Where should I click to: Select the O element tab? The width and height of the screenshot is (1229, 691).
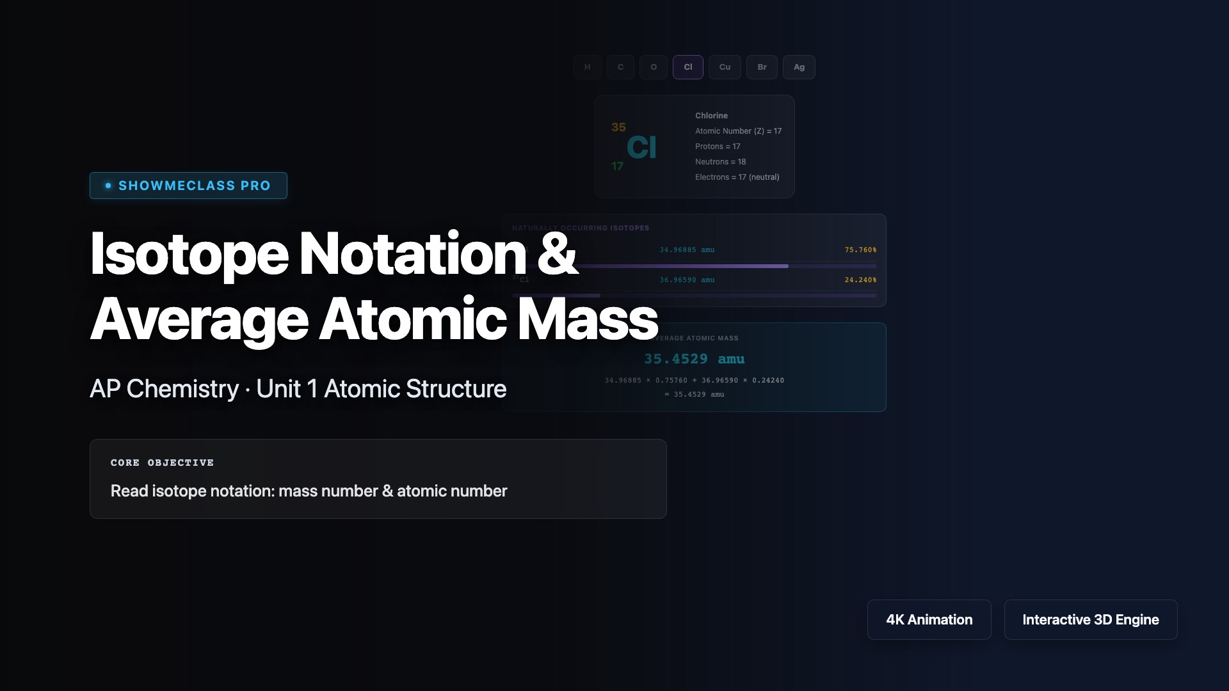[654, 67]
